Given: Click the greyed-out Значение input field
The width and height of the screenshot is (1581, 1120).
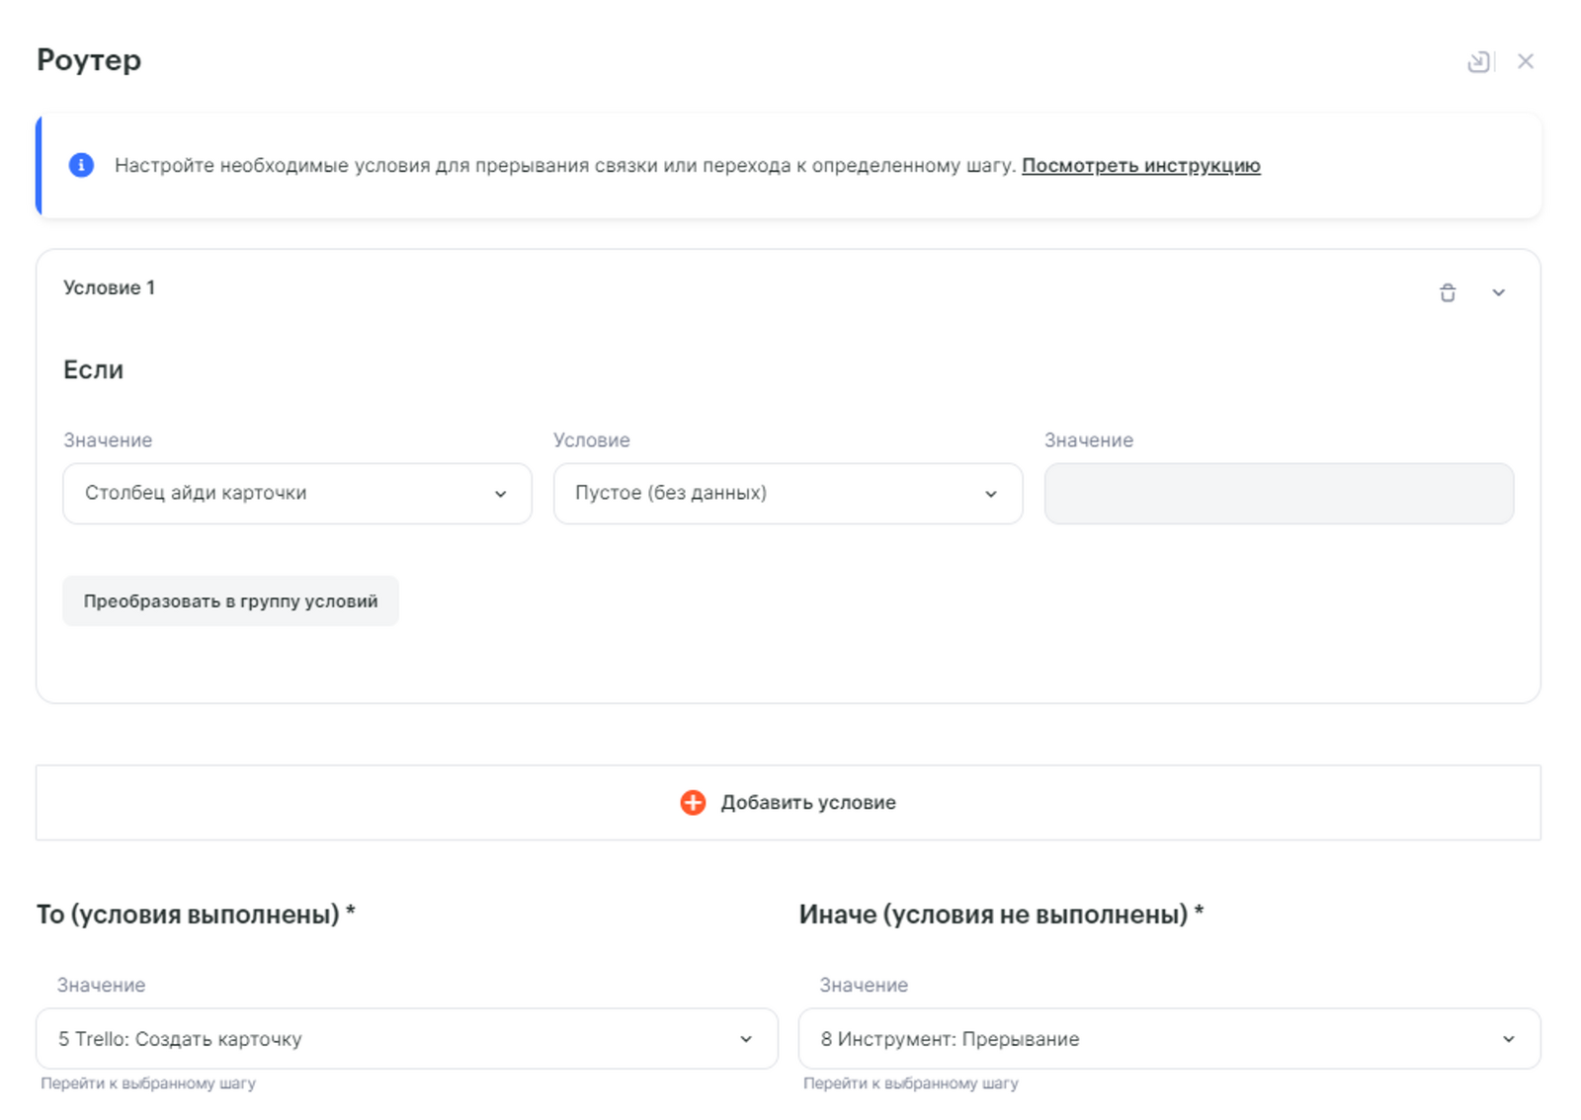Looking at the screenshot, I should pos(1278,494).
